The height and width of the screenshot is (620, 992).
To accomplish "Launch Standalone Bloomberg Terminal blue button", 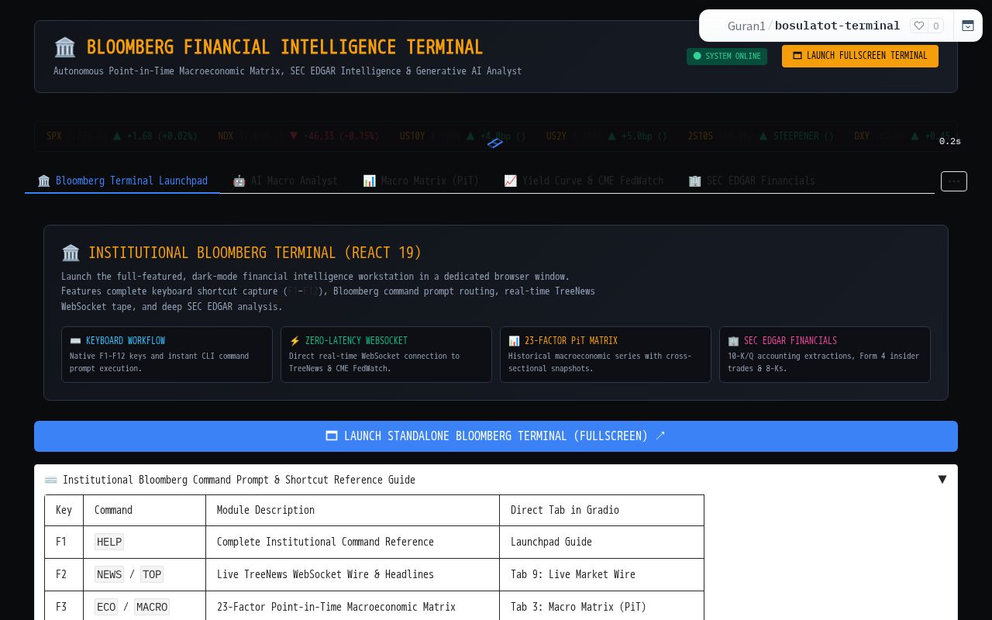I will (x=496, y=436).
